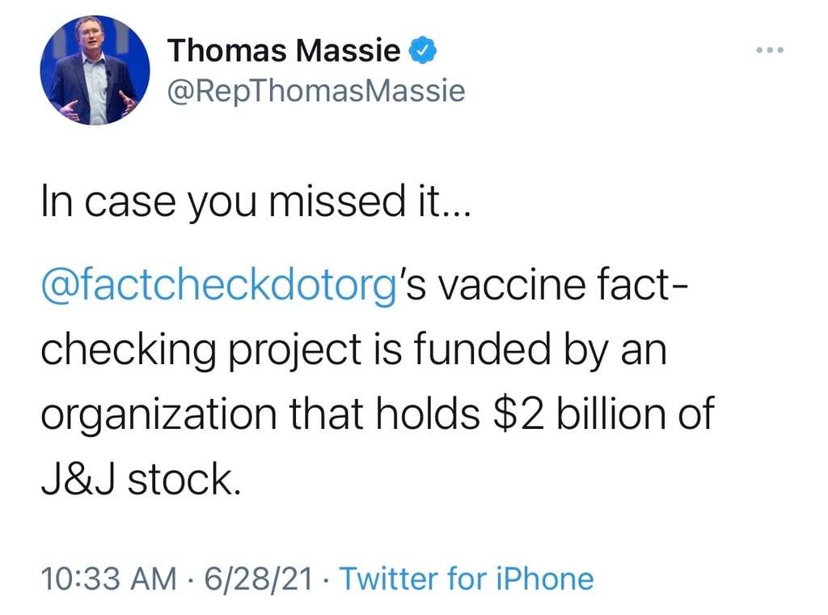Click the 10:33 AM timestamp
The height and width of the screenshot is (615, 828).
point(108,579)
